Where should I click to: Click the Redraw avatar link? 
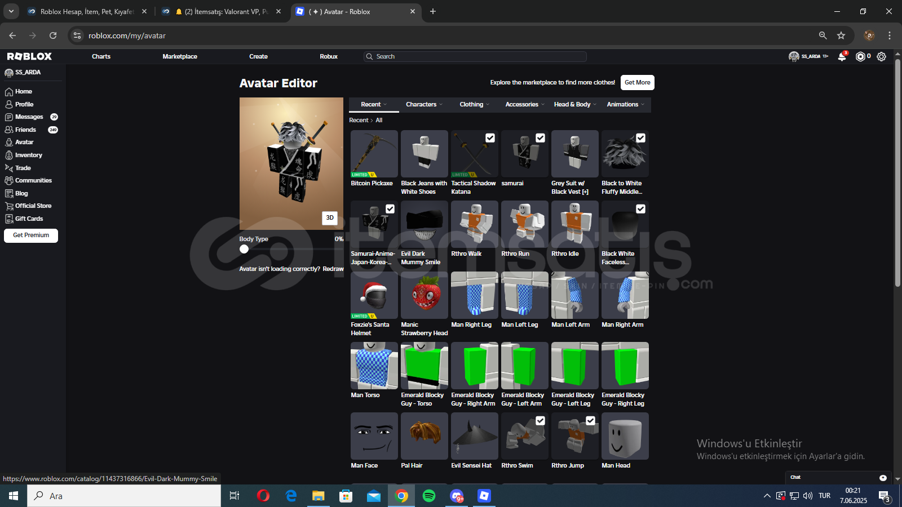pos(333,269)
